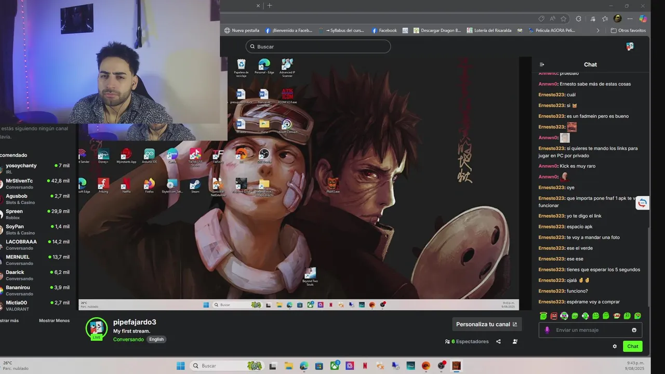This screenshot has height=374, width=665.
Task: Click the purple microphone icon in chat input
Action: [547, 330]
